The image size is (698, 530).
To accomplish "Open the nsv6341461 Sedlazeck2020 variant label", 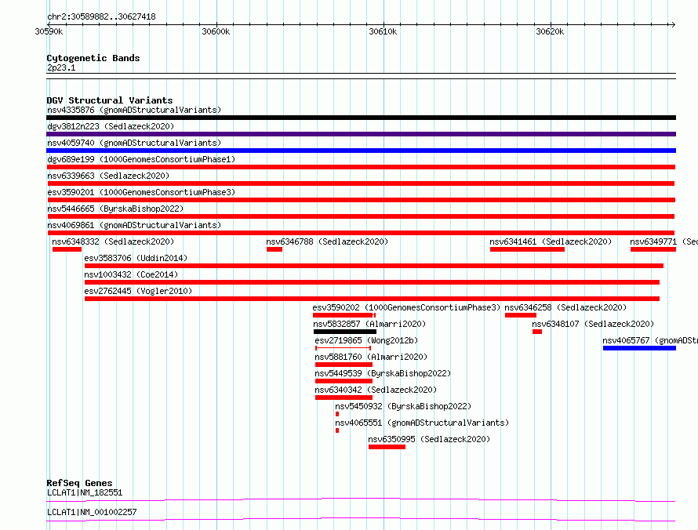I will [x=551, y=241].
